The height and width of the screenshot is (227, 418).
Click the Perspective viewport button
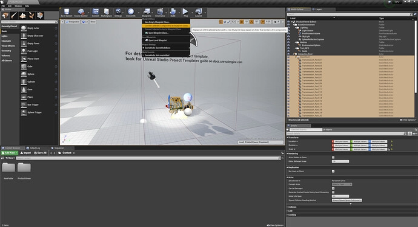pos(73,22)
